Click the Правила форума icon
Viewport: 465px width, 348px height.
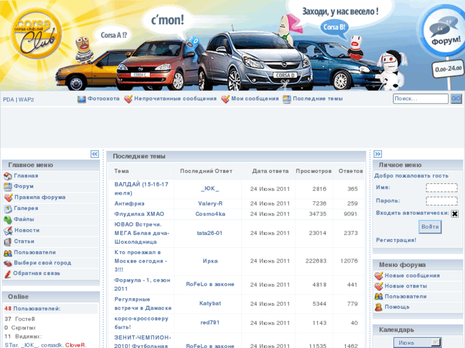8,197
